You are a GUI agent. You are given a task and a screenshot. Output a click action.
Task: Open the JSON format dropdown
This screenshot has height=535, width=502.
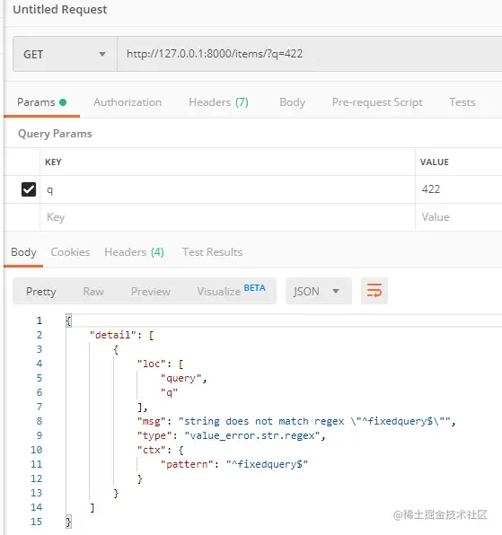tap(318, 291)
